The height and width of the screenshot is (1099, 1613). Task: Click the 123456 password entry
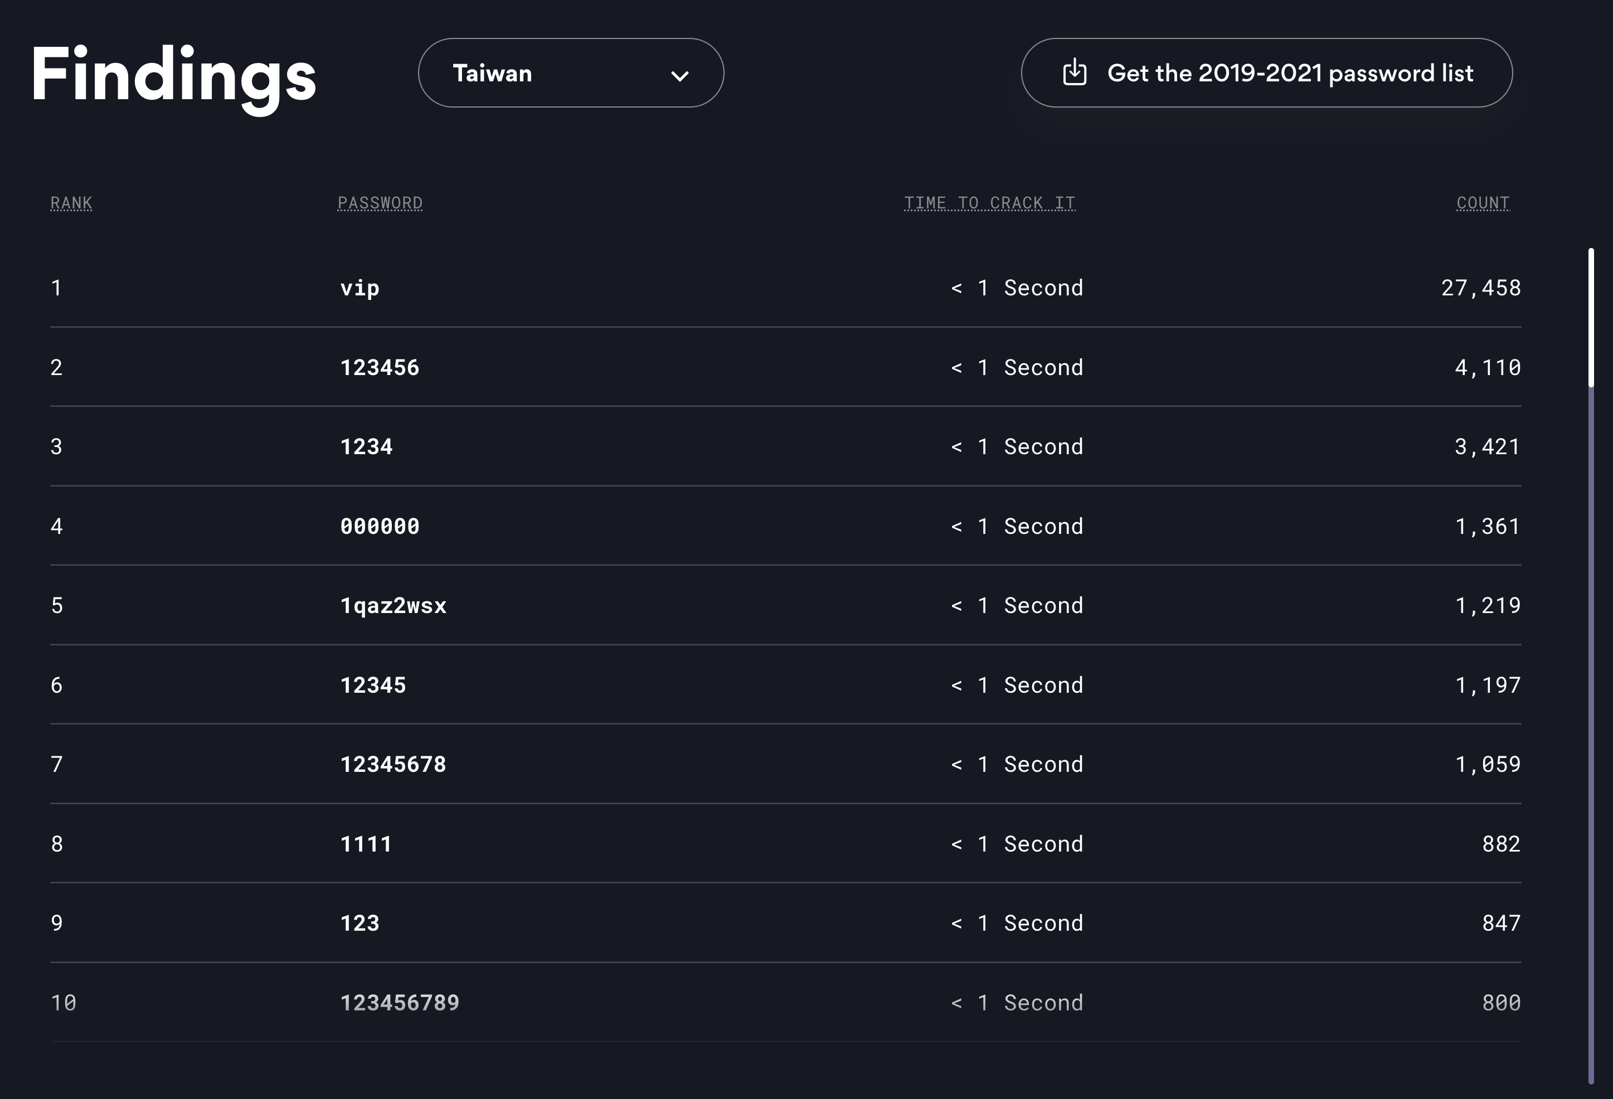(x=380, y=368)
